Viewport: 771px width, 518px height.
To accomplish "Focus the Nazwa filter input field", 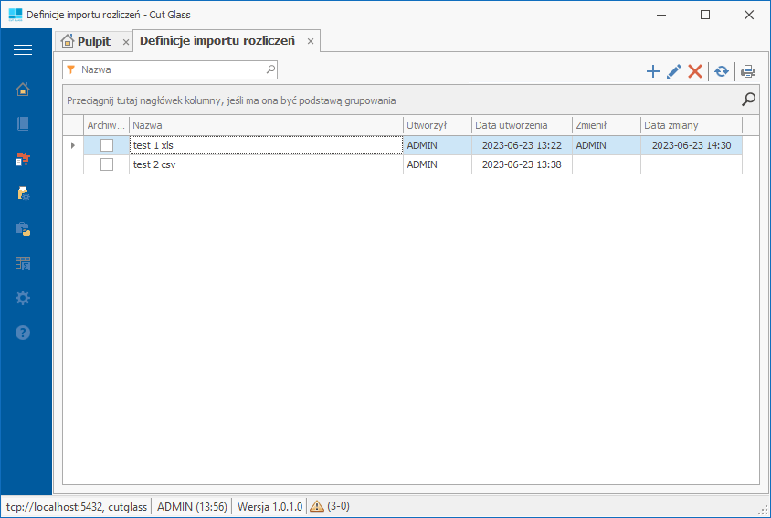I will tap(170, 69).
